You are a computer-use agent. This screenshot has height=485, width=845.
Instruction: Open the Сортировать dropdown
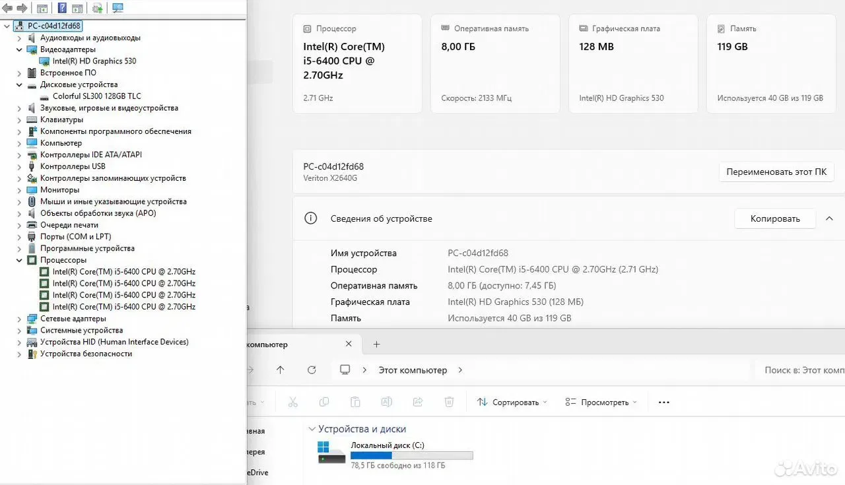[512, 402]
